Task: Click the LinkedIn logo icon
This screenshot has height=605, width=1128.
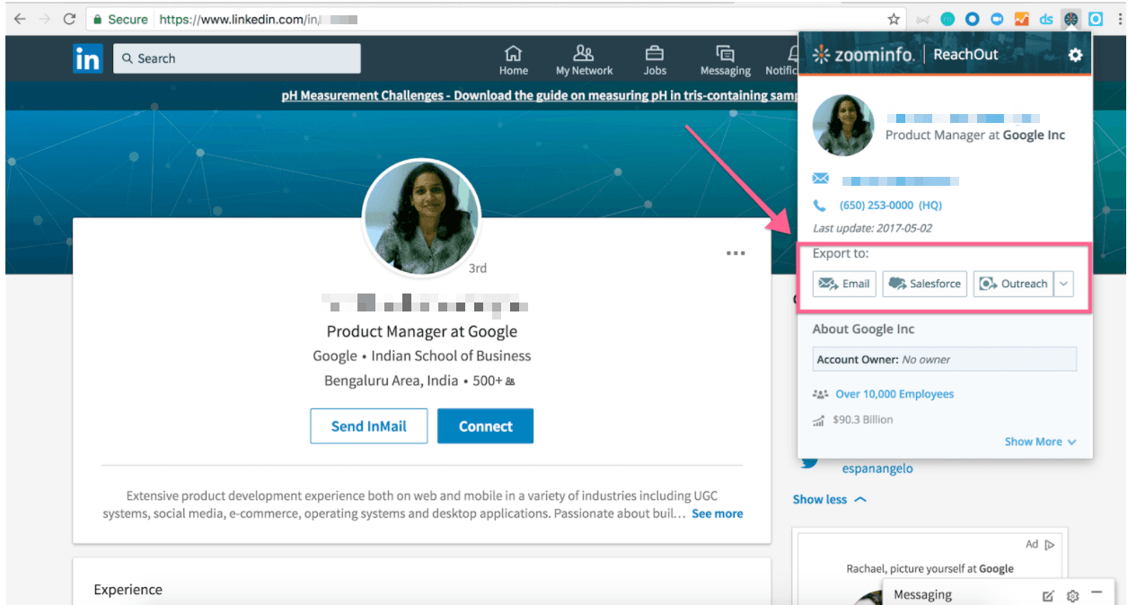Action: 88,58
